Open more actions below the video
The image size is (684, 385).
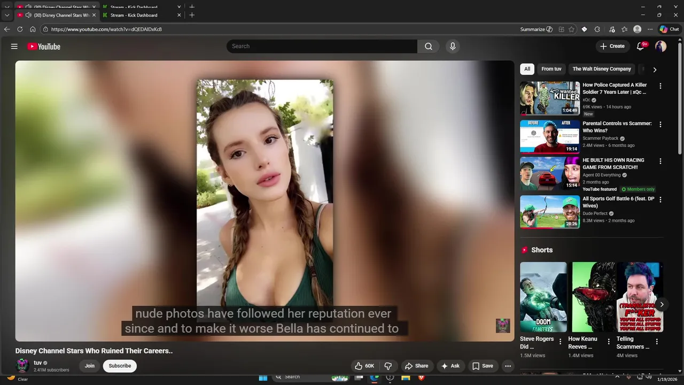tap(508, 366)
